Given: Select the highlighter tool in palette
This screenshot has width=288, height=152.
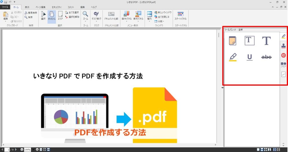Looking at the screenshot, I should coord(233,57).
